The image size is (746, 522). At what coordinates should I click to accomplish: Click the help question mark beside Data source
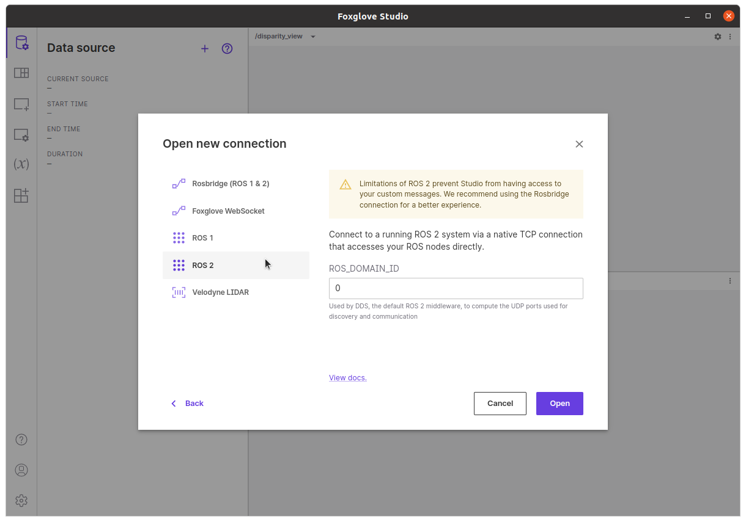(227, 49)
